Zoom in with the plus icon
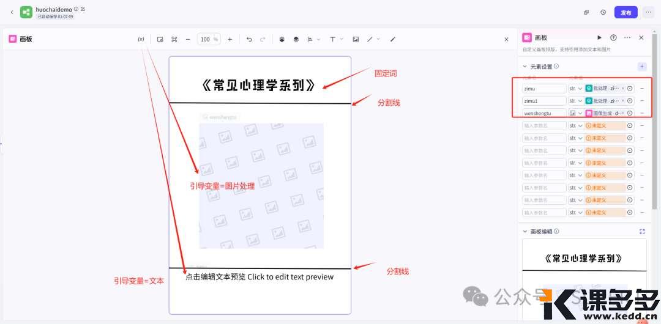661x324 pixels. (230, 39)
